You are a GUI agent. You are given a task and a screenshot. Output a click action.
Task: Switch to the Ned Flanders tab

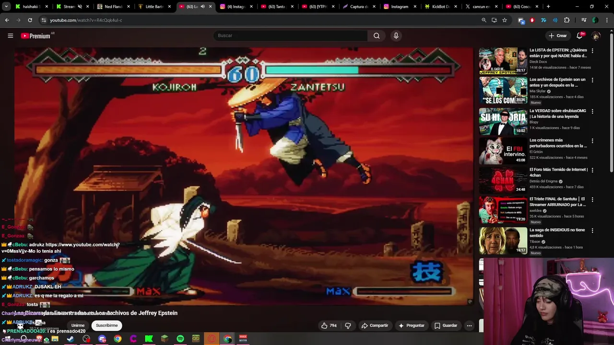114,7
